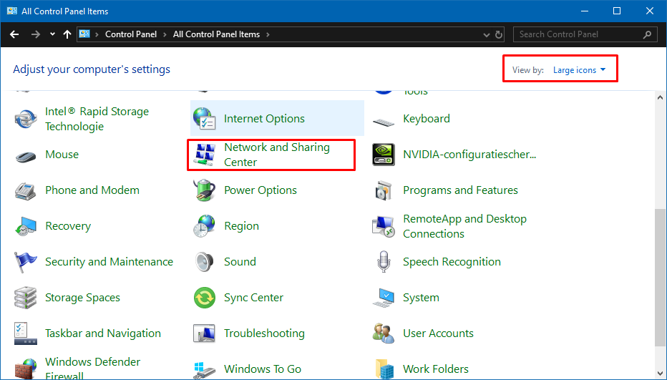Open the Large icons view dropdown
Viewport: 667px width, 380px height.
click(x=580, y=70)
